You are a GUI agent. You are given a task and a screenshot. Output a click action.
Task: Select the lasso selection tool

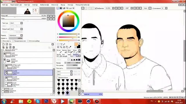61,44
